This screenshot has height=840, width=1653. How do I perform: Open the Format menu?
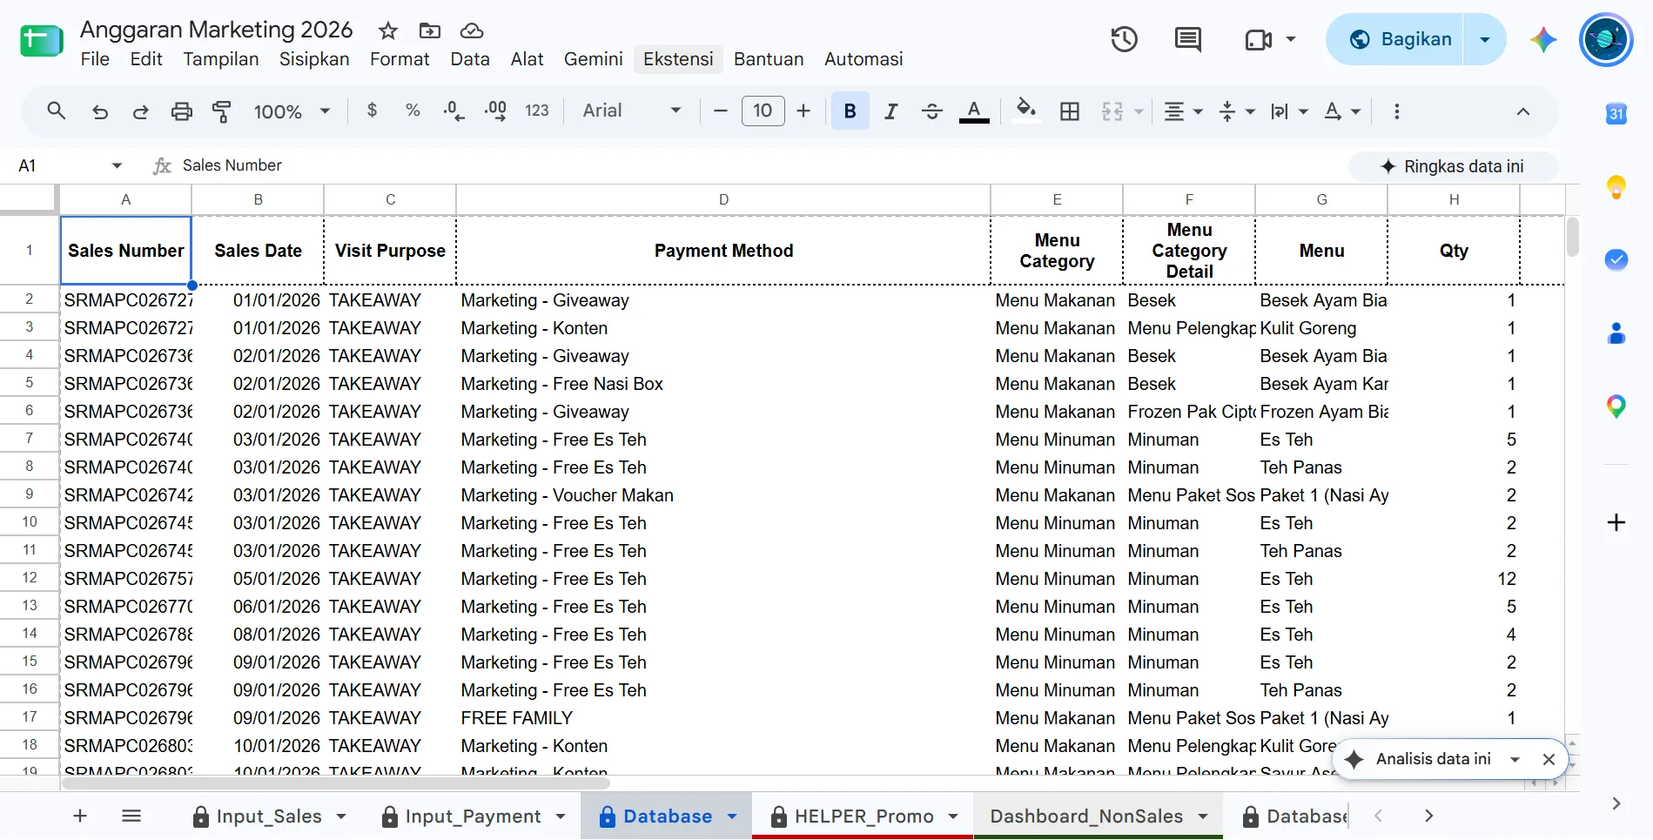[400, 59]
